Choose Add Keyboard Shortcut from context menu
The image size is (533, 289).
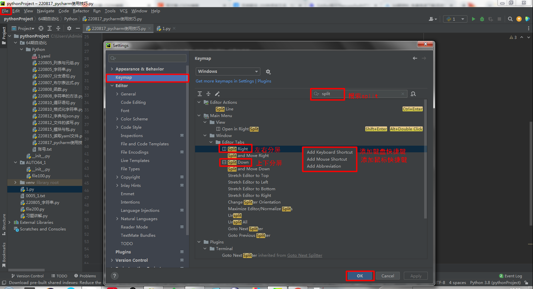(330, 152)
